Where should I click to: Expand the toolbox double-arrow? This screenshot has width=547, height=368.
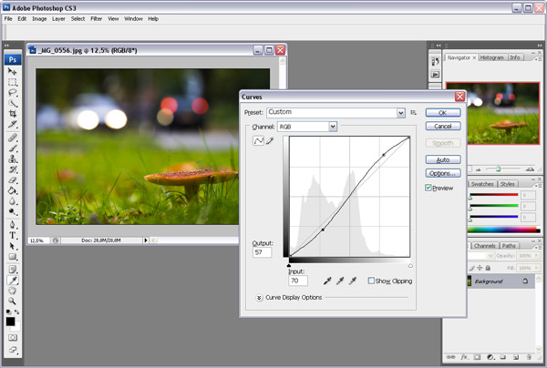click(6, 46)
